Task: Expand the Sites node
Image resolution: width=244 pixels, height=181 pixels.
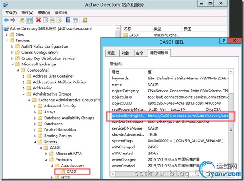Action: pyautogui.click(x=7, y=34)
